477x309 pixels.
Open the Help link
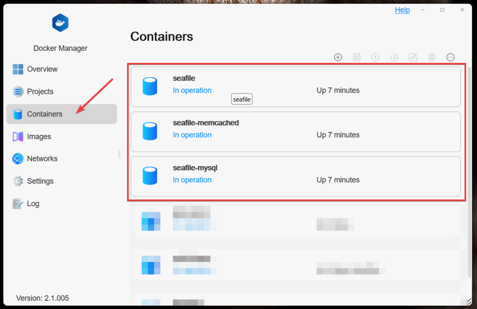point(402,10)
